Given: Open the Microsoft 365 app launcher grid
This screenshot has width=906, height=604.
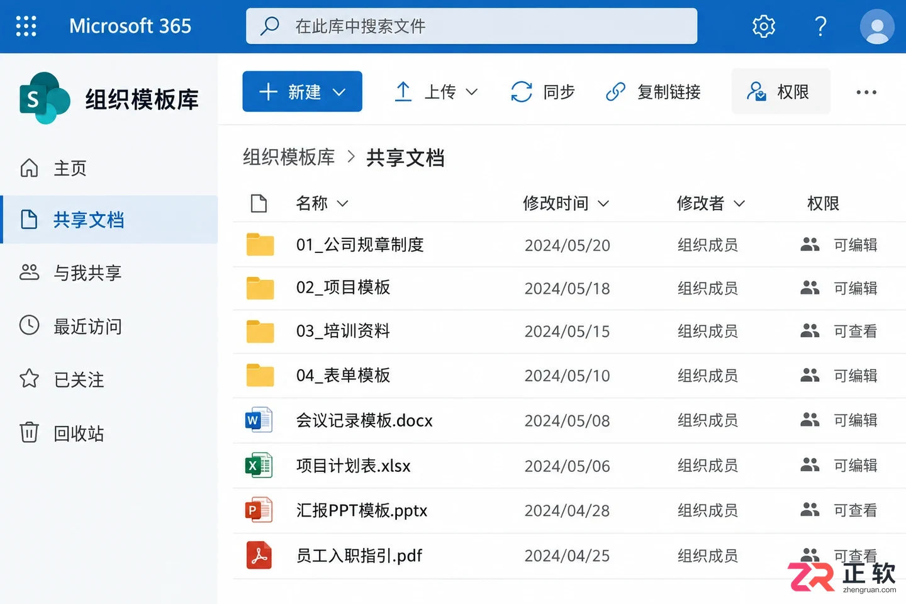Looking at the screenshot, I should (26, 26).
